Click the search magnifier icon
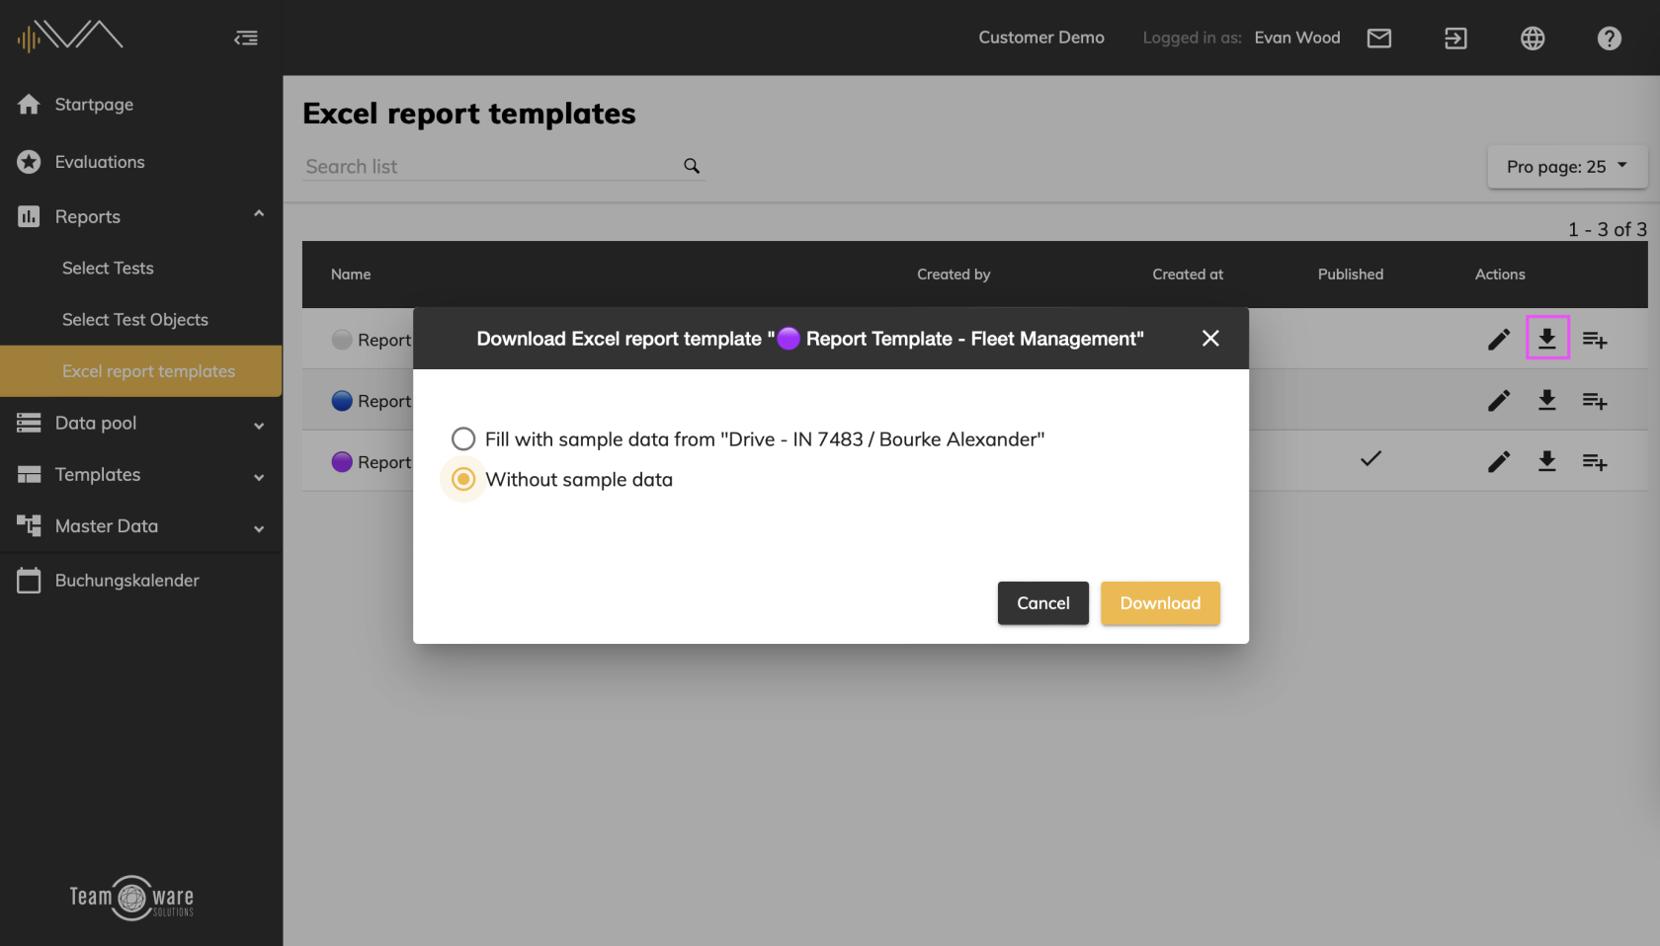The image size is (1660, 946). (x=692, y=166)
